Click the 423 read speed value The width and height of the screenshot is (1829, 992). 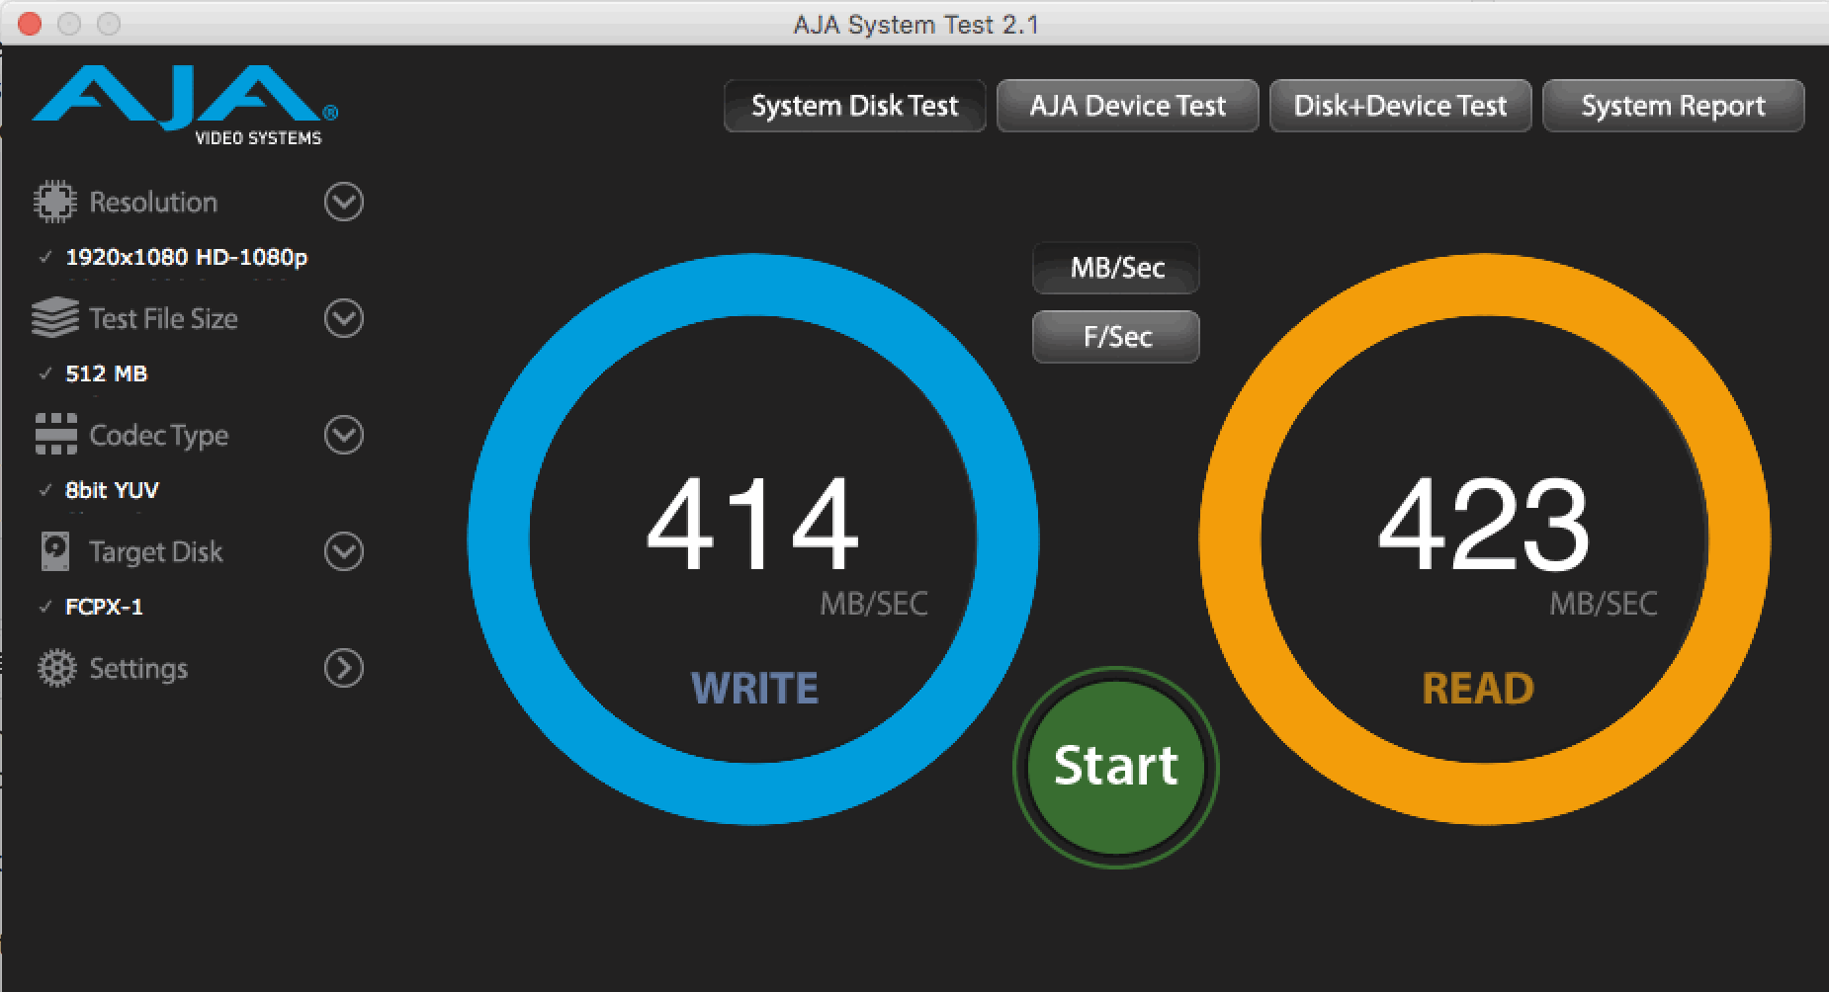pos(1484,525)
